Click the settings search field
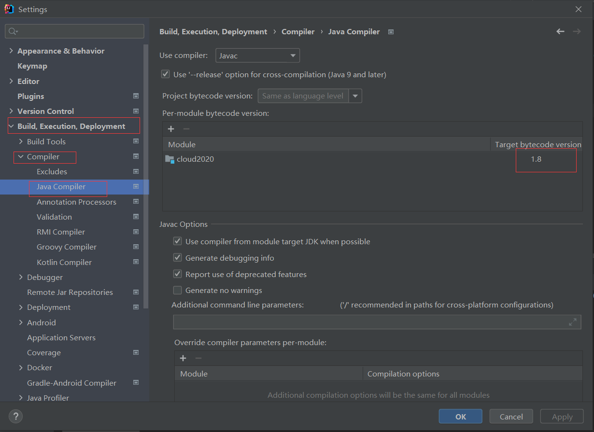The height and width of the screenshot is (432, 594). [74, 31]
